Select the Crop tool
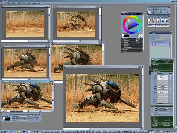177x133 pixels. (155, 9)
